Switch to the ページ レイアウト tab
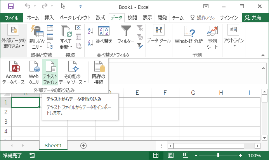This screenshot has height=160, width=269. pyautogui.click(x=75, y=18)
